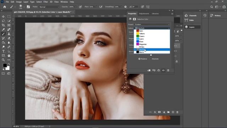Viewport: 227px width, 128px height.
Task: Select the Brush tool in toolbox
Action: click(x=3, y=34)
